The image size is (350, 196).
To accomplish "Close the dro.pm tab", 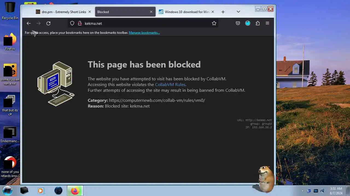I will pyautogui.click(x=89, y=12).
